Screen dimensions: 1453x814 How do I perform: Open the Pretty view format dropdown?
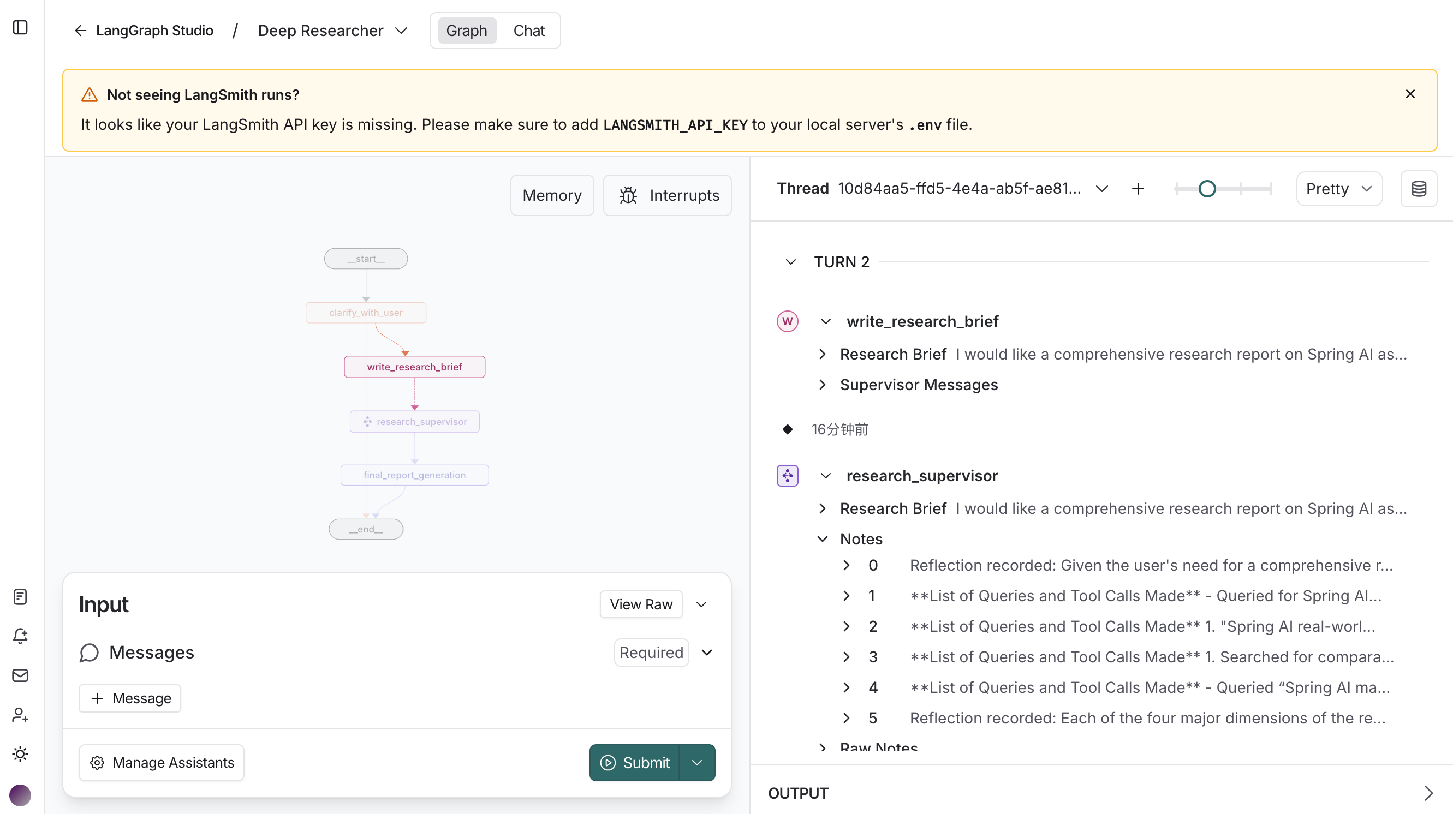point(1339,189)
